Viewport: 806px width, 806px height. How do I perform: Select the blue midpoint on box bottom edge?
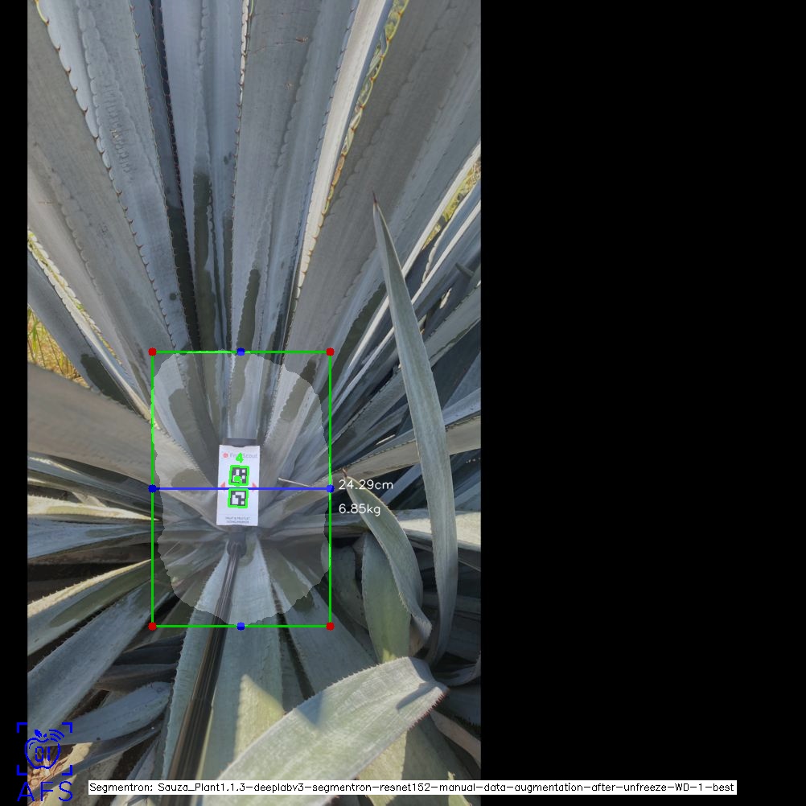tap(241, 626)
